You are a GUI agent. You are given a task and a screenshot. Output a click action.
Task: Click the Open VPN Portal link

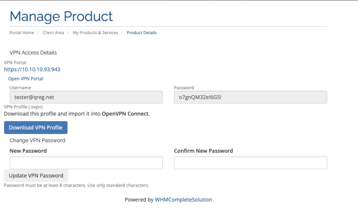tap(25, 79)
